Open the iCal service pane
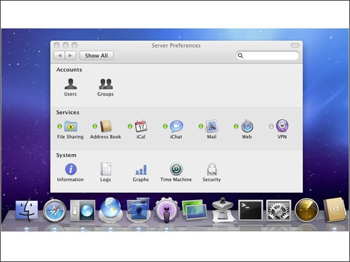Image resolution: width=350 pixels, height=262 pixels. (141, 130)
